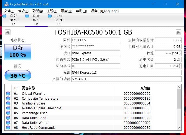Open the 功能(u) menu
The image size is (186, 135).
coord(38,11)
